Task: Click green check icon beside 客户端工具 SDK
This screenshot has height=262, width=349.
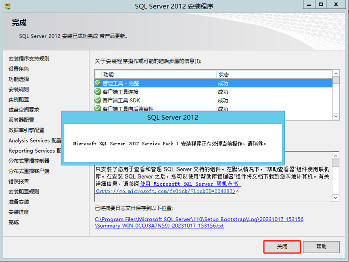Action: pyautogui.click(x=98, y=100)
